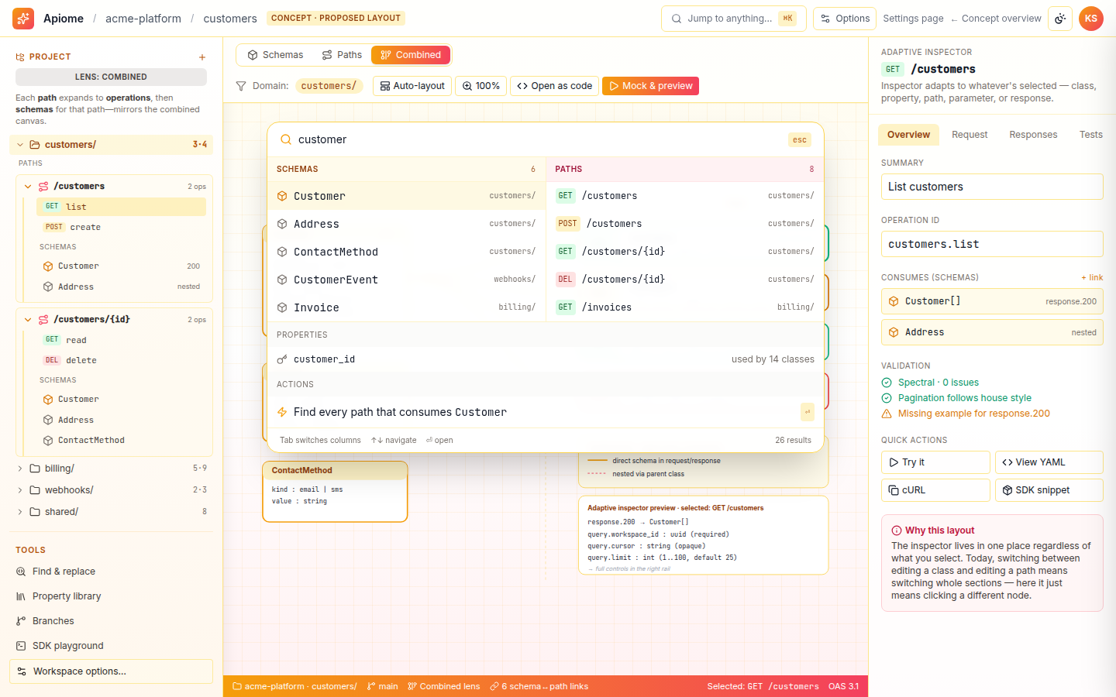Toggle the theme icon next to Concept overview

point(1060,19)
